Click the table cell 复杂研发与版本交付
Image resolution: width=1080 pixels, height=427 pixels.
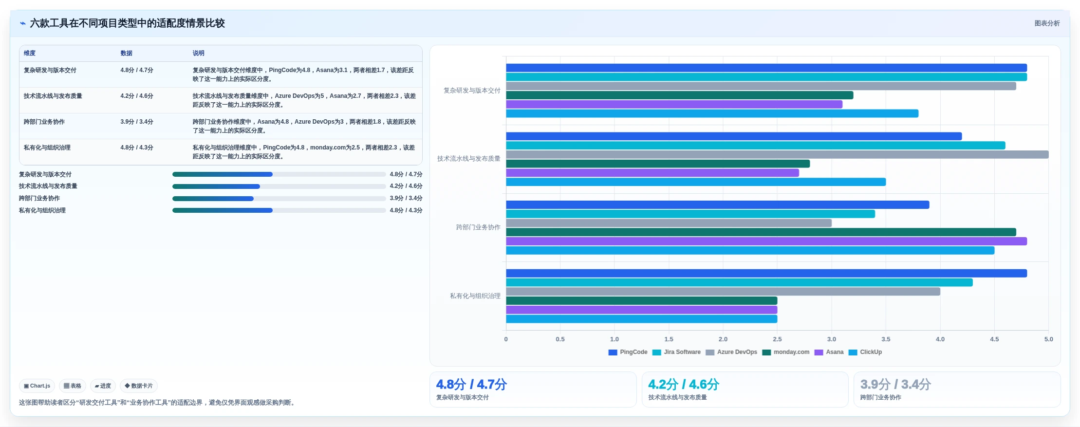[x=50, y=70]
